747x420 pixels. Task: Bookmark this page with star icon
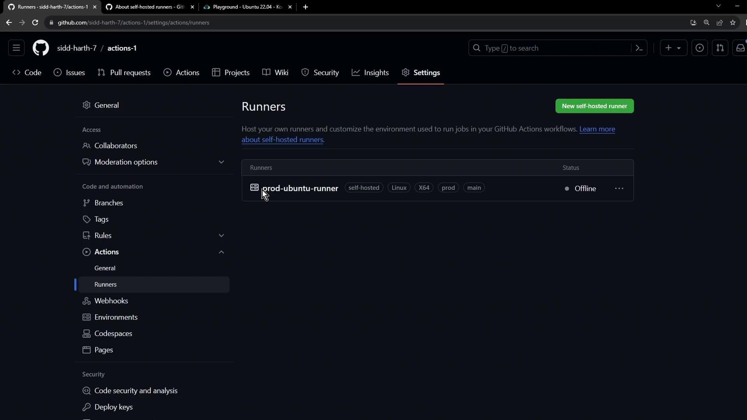(x=733, y=23)
